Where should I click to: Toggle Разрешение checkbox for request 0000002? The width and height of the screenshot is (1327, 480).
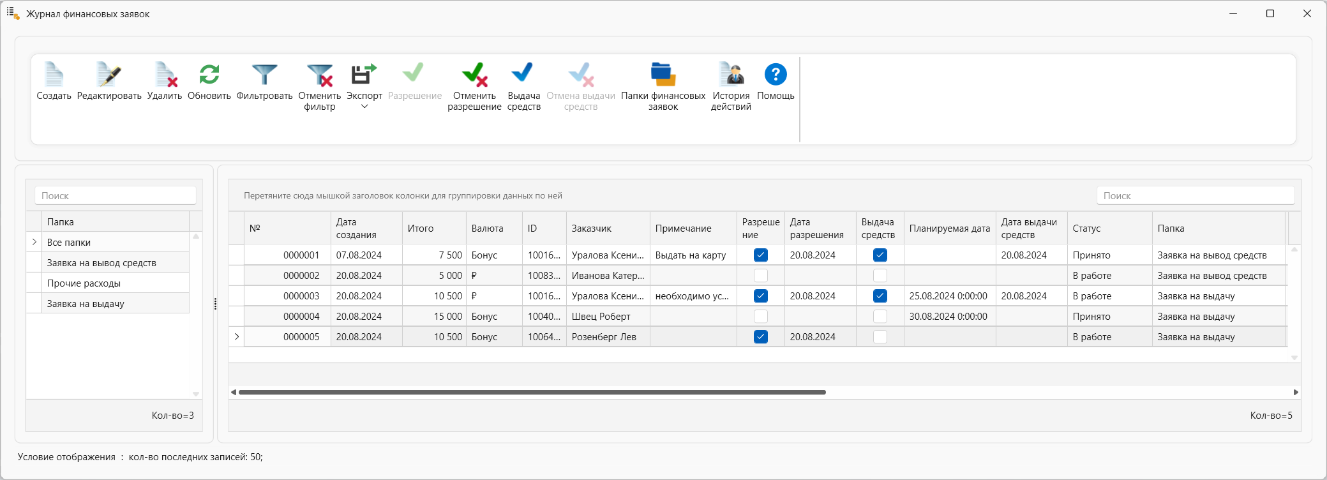pyautogui.click(x=760, y=276)
